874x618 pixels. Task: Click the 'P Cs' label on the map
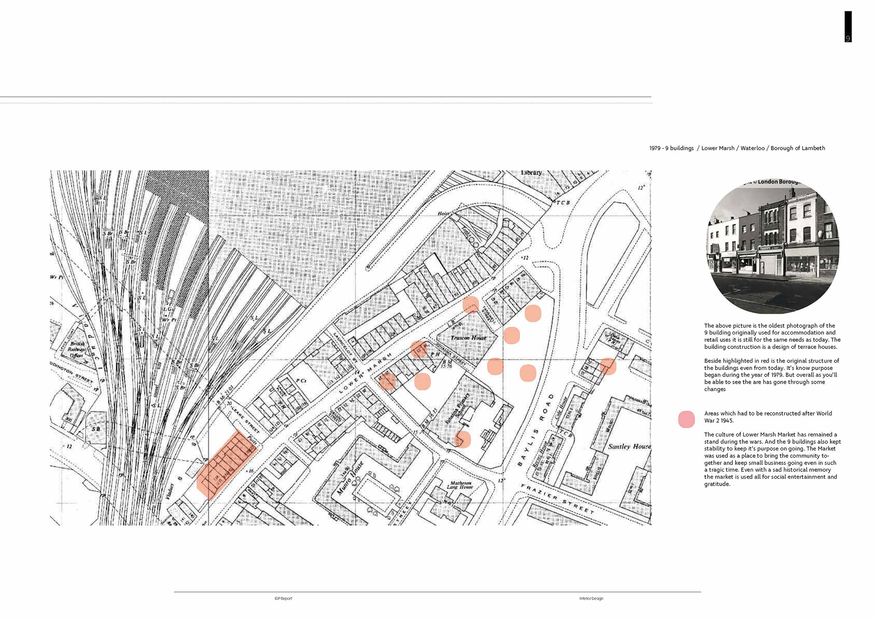point(301,380)
